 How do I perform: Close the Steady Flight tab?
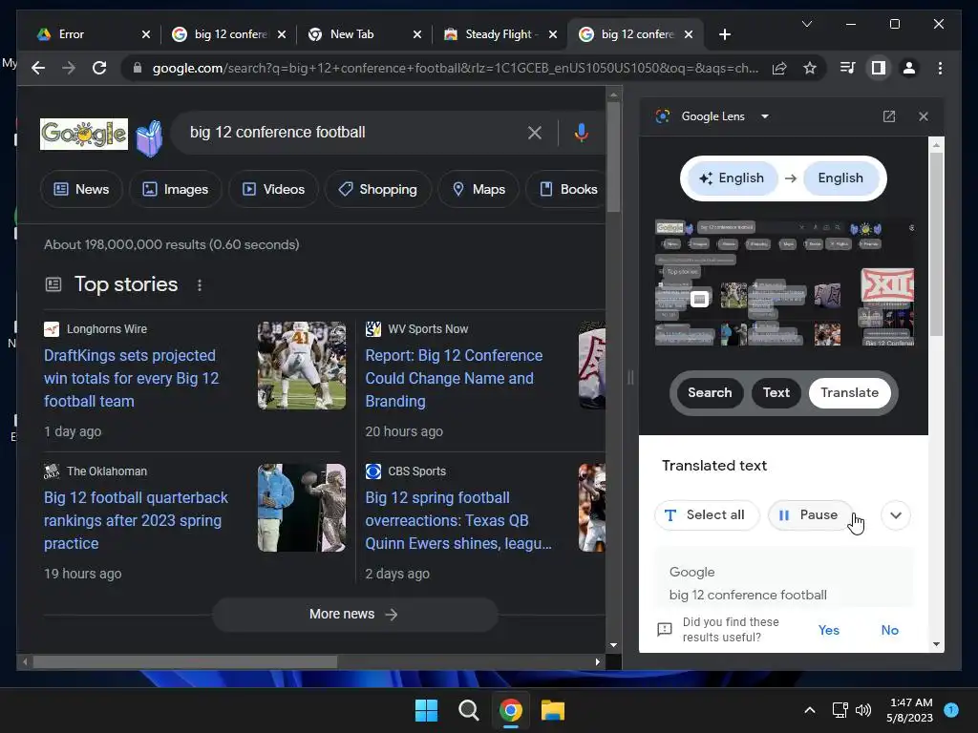(553, 34)
